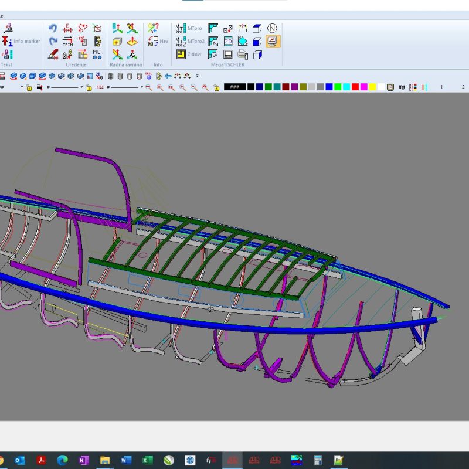Click the solid blue cube icon
The image size is (469, 469).
pos(257,42)
